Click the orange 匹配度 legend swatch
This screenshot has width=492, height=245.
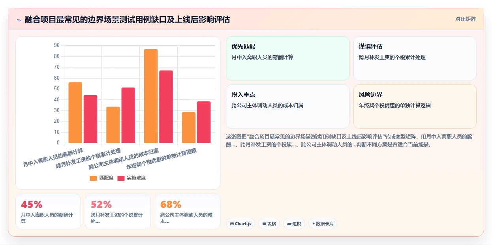(x=93, y=178)
